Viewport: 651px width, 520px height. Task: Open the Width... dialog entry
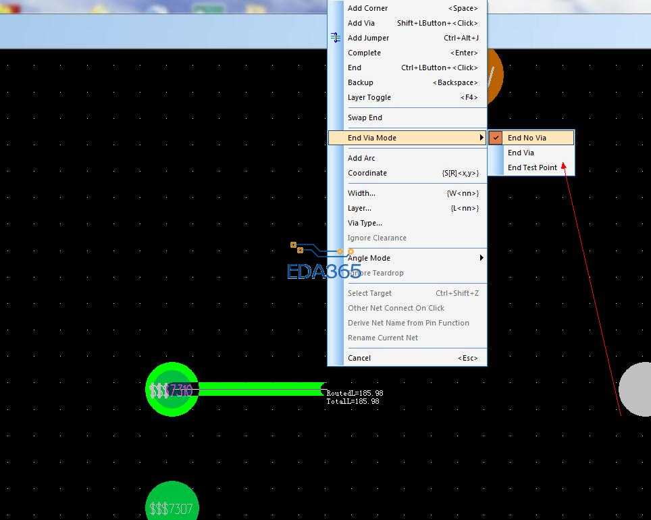407,194
